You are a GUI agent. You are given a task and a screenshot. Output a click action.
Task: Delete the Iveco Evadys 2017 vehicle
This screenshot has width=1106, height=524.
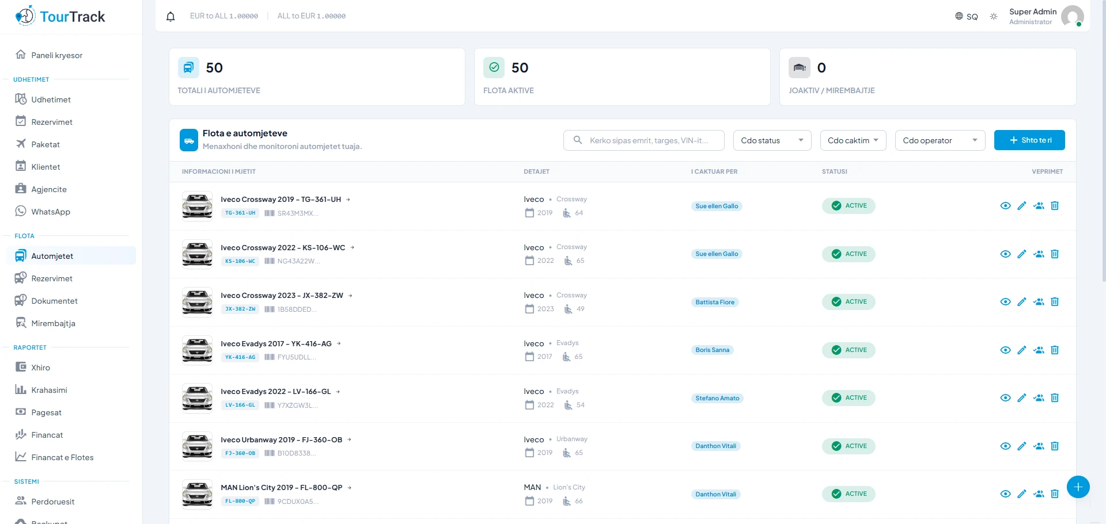(1055, 350)
